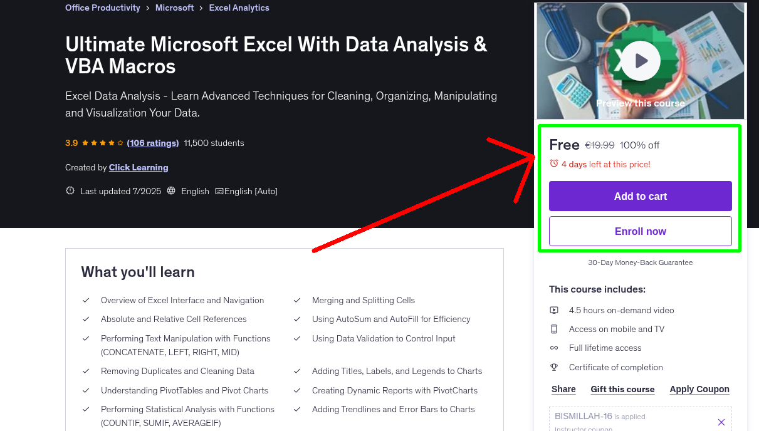The height and width of the screenshot is (431, 759).
Task: Click 'Adding Titles, Labels, and Legends to Charts'
Action: click(397, 371)
